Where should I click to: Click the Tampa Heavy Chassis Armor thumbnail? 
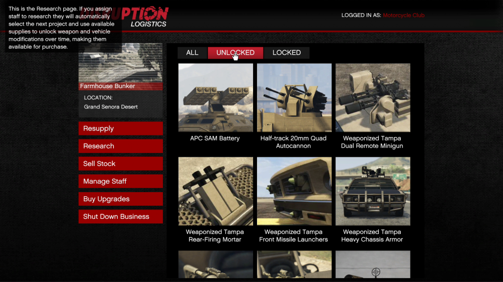coord(372,191)
